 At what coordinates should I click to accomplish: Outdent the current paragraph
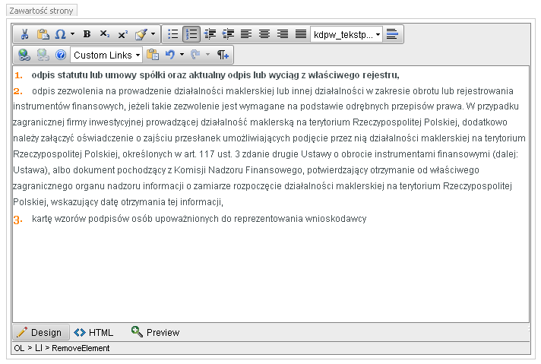(210, 34)
